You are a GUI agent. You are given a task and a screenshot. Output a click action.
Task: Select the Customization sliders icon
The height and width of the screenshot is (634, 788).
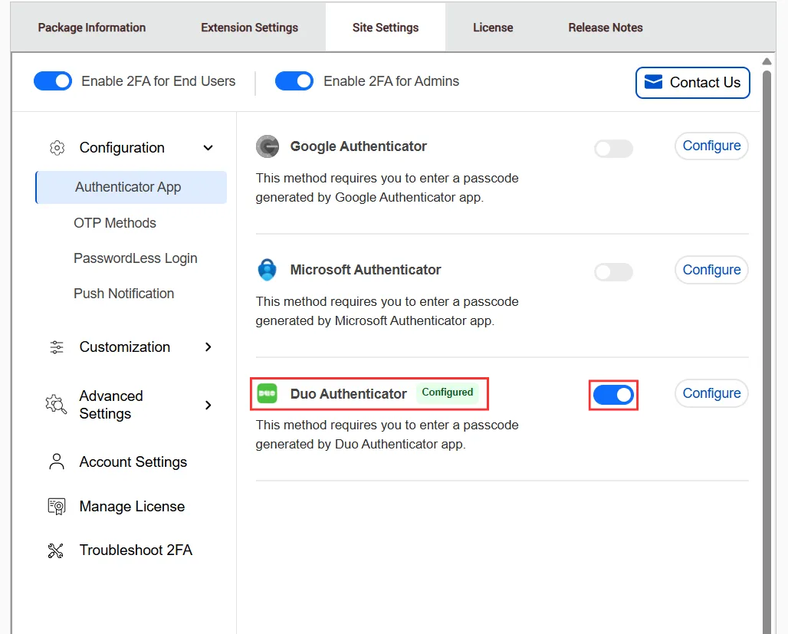(x=56, y=347)
